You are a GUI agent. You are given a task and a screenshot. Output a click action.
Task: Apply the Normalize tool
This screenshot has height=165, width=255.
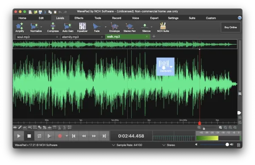coord(36,28)
